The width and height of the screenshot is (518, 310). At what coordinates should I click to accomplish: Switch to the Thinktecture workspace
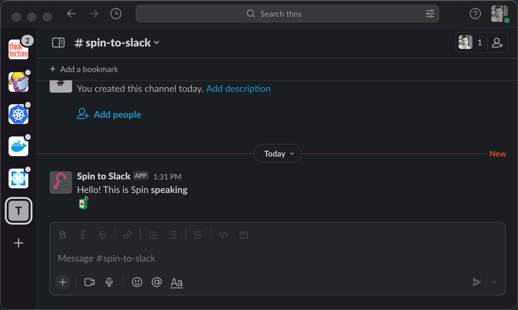(19, 50)
